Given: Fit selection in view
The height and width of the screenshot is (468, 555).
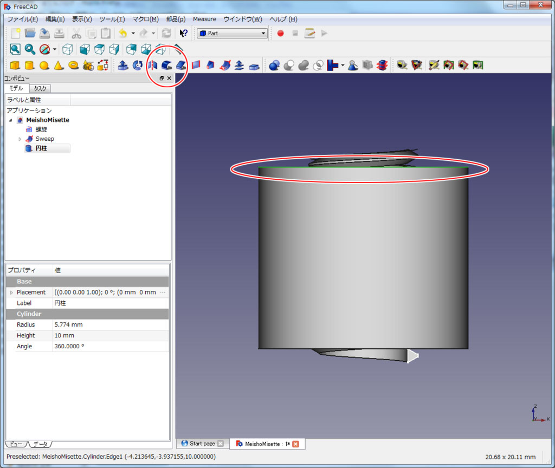Looking at the screenshot, I should (x=30, y=49).
